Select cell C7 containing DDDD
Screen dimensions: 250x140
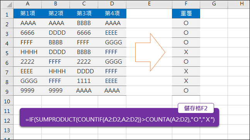(84, 71)
